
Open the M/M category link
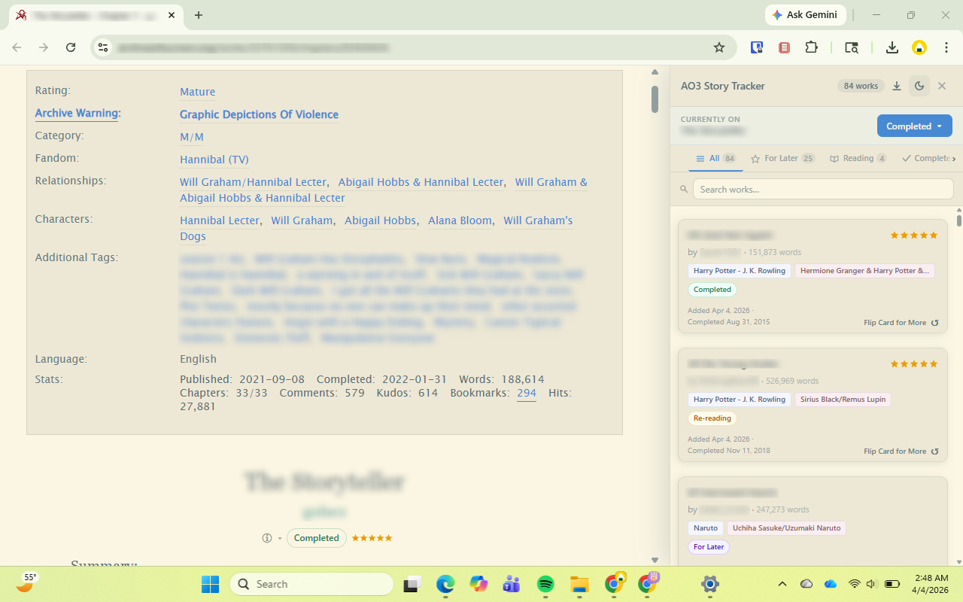click(192, 137)
